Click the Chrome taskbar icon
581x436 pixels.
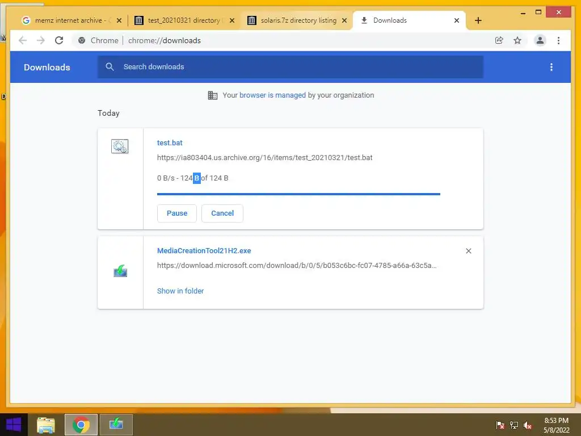pyautogui.click(x=81, y=425)
